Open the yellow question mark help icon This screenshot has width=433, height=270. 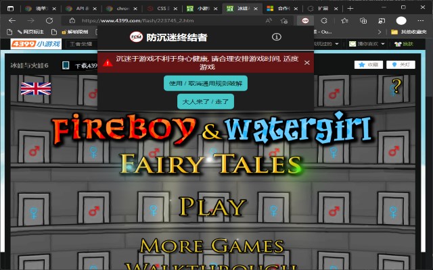[396, 86]
